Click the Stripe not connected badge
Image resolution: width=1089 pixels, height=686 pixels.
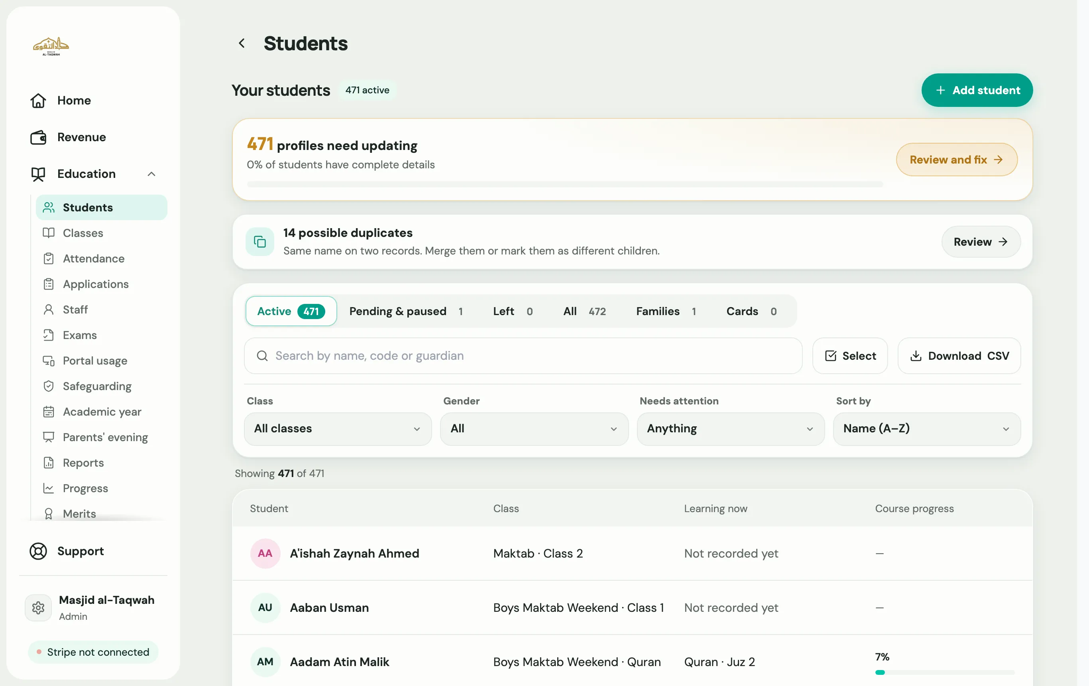(93, 652)
